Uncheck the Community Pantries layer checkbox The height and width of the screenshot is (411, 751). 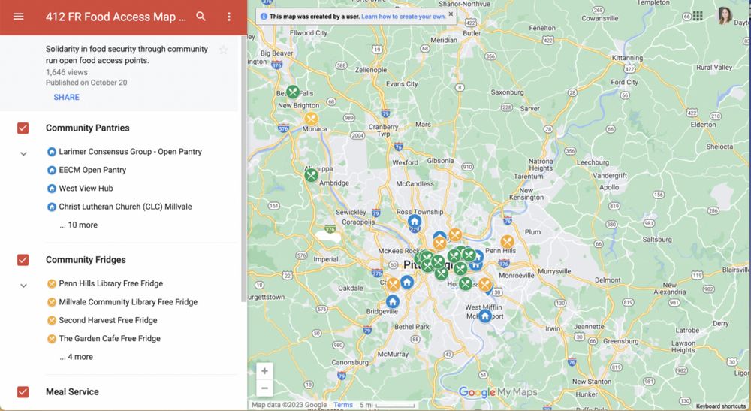pos(23,128)
